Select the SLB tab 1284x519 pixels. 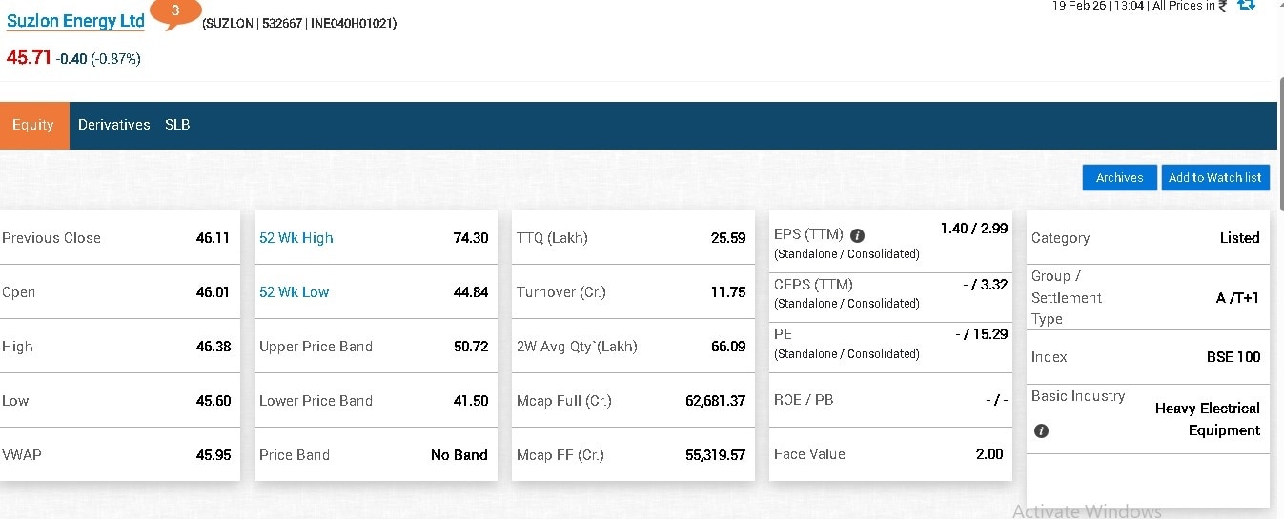click(177, 125)
